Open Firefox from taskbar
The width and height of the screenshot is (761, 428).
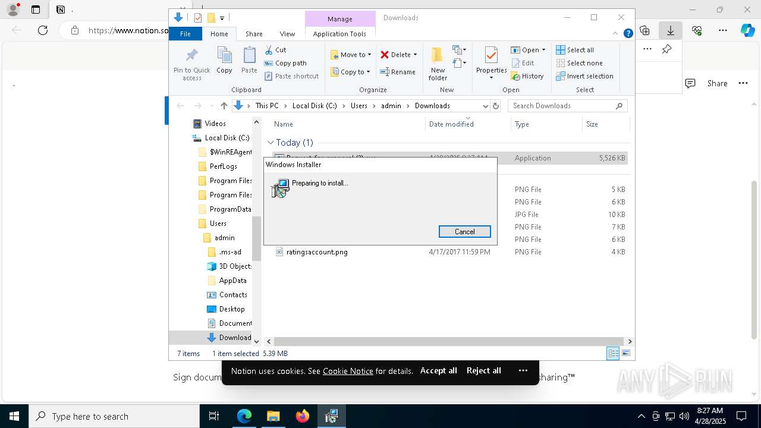pyautogui.click(x=303, y=416)
